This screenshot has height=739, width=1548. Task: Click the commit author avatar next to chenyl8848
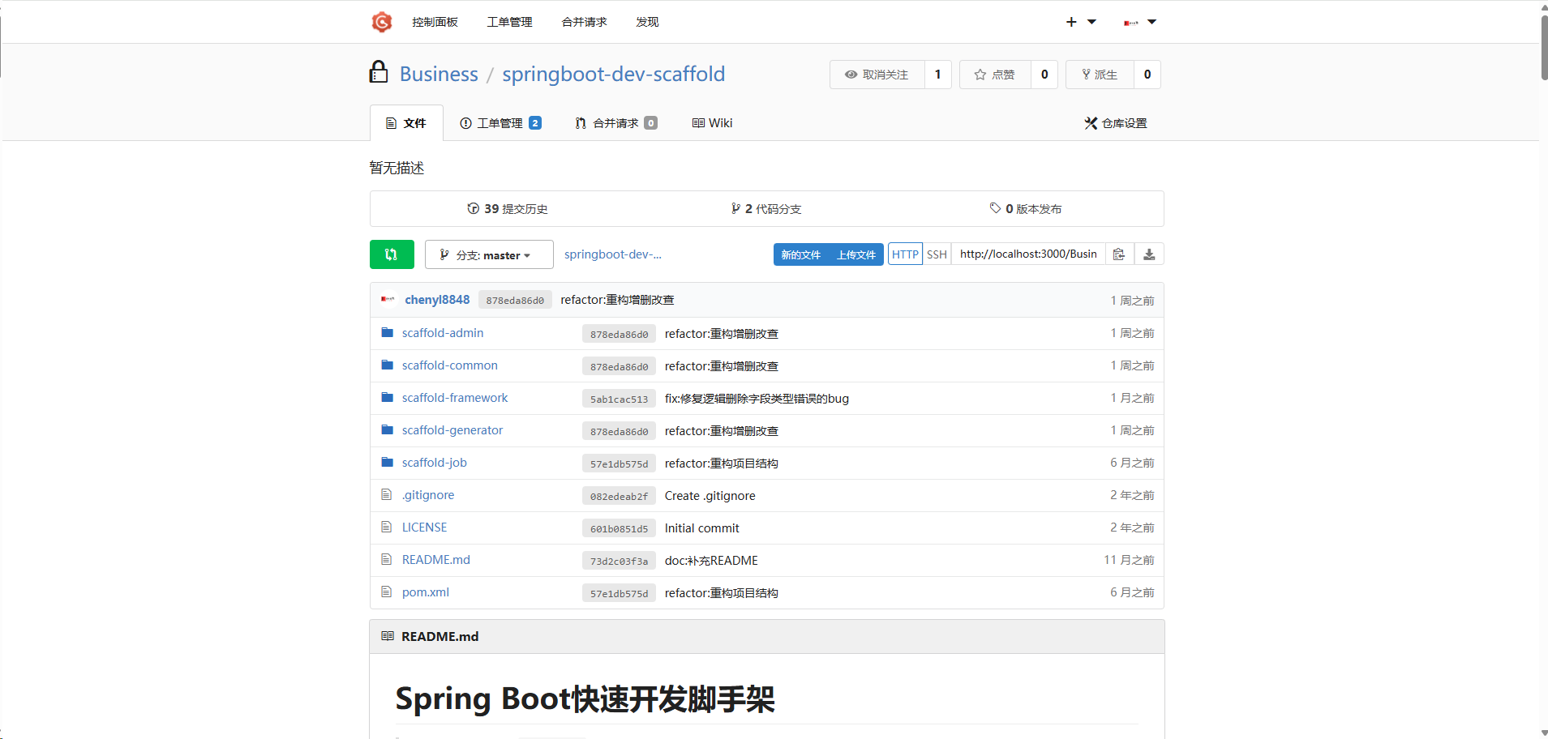click(x=388, y=300)
